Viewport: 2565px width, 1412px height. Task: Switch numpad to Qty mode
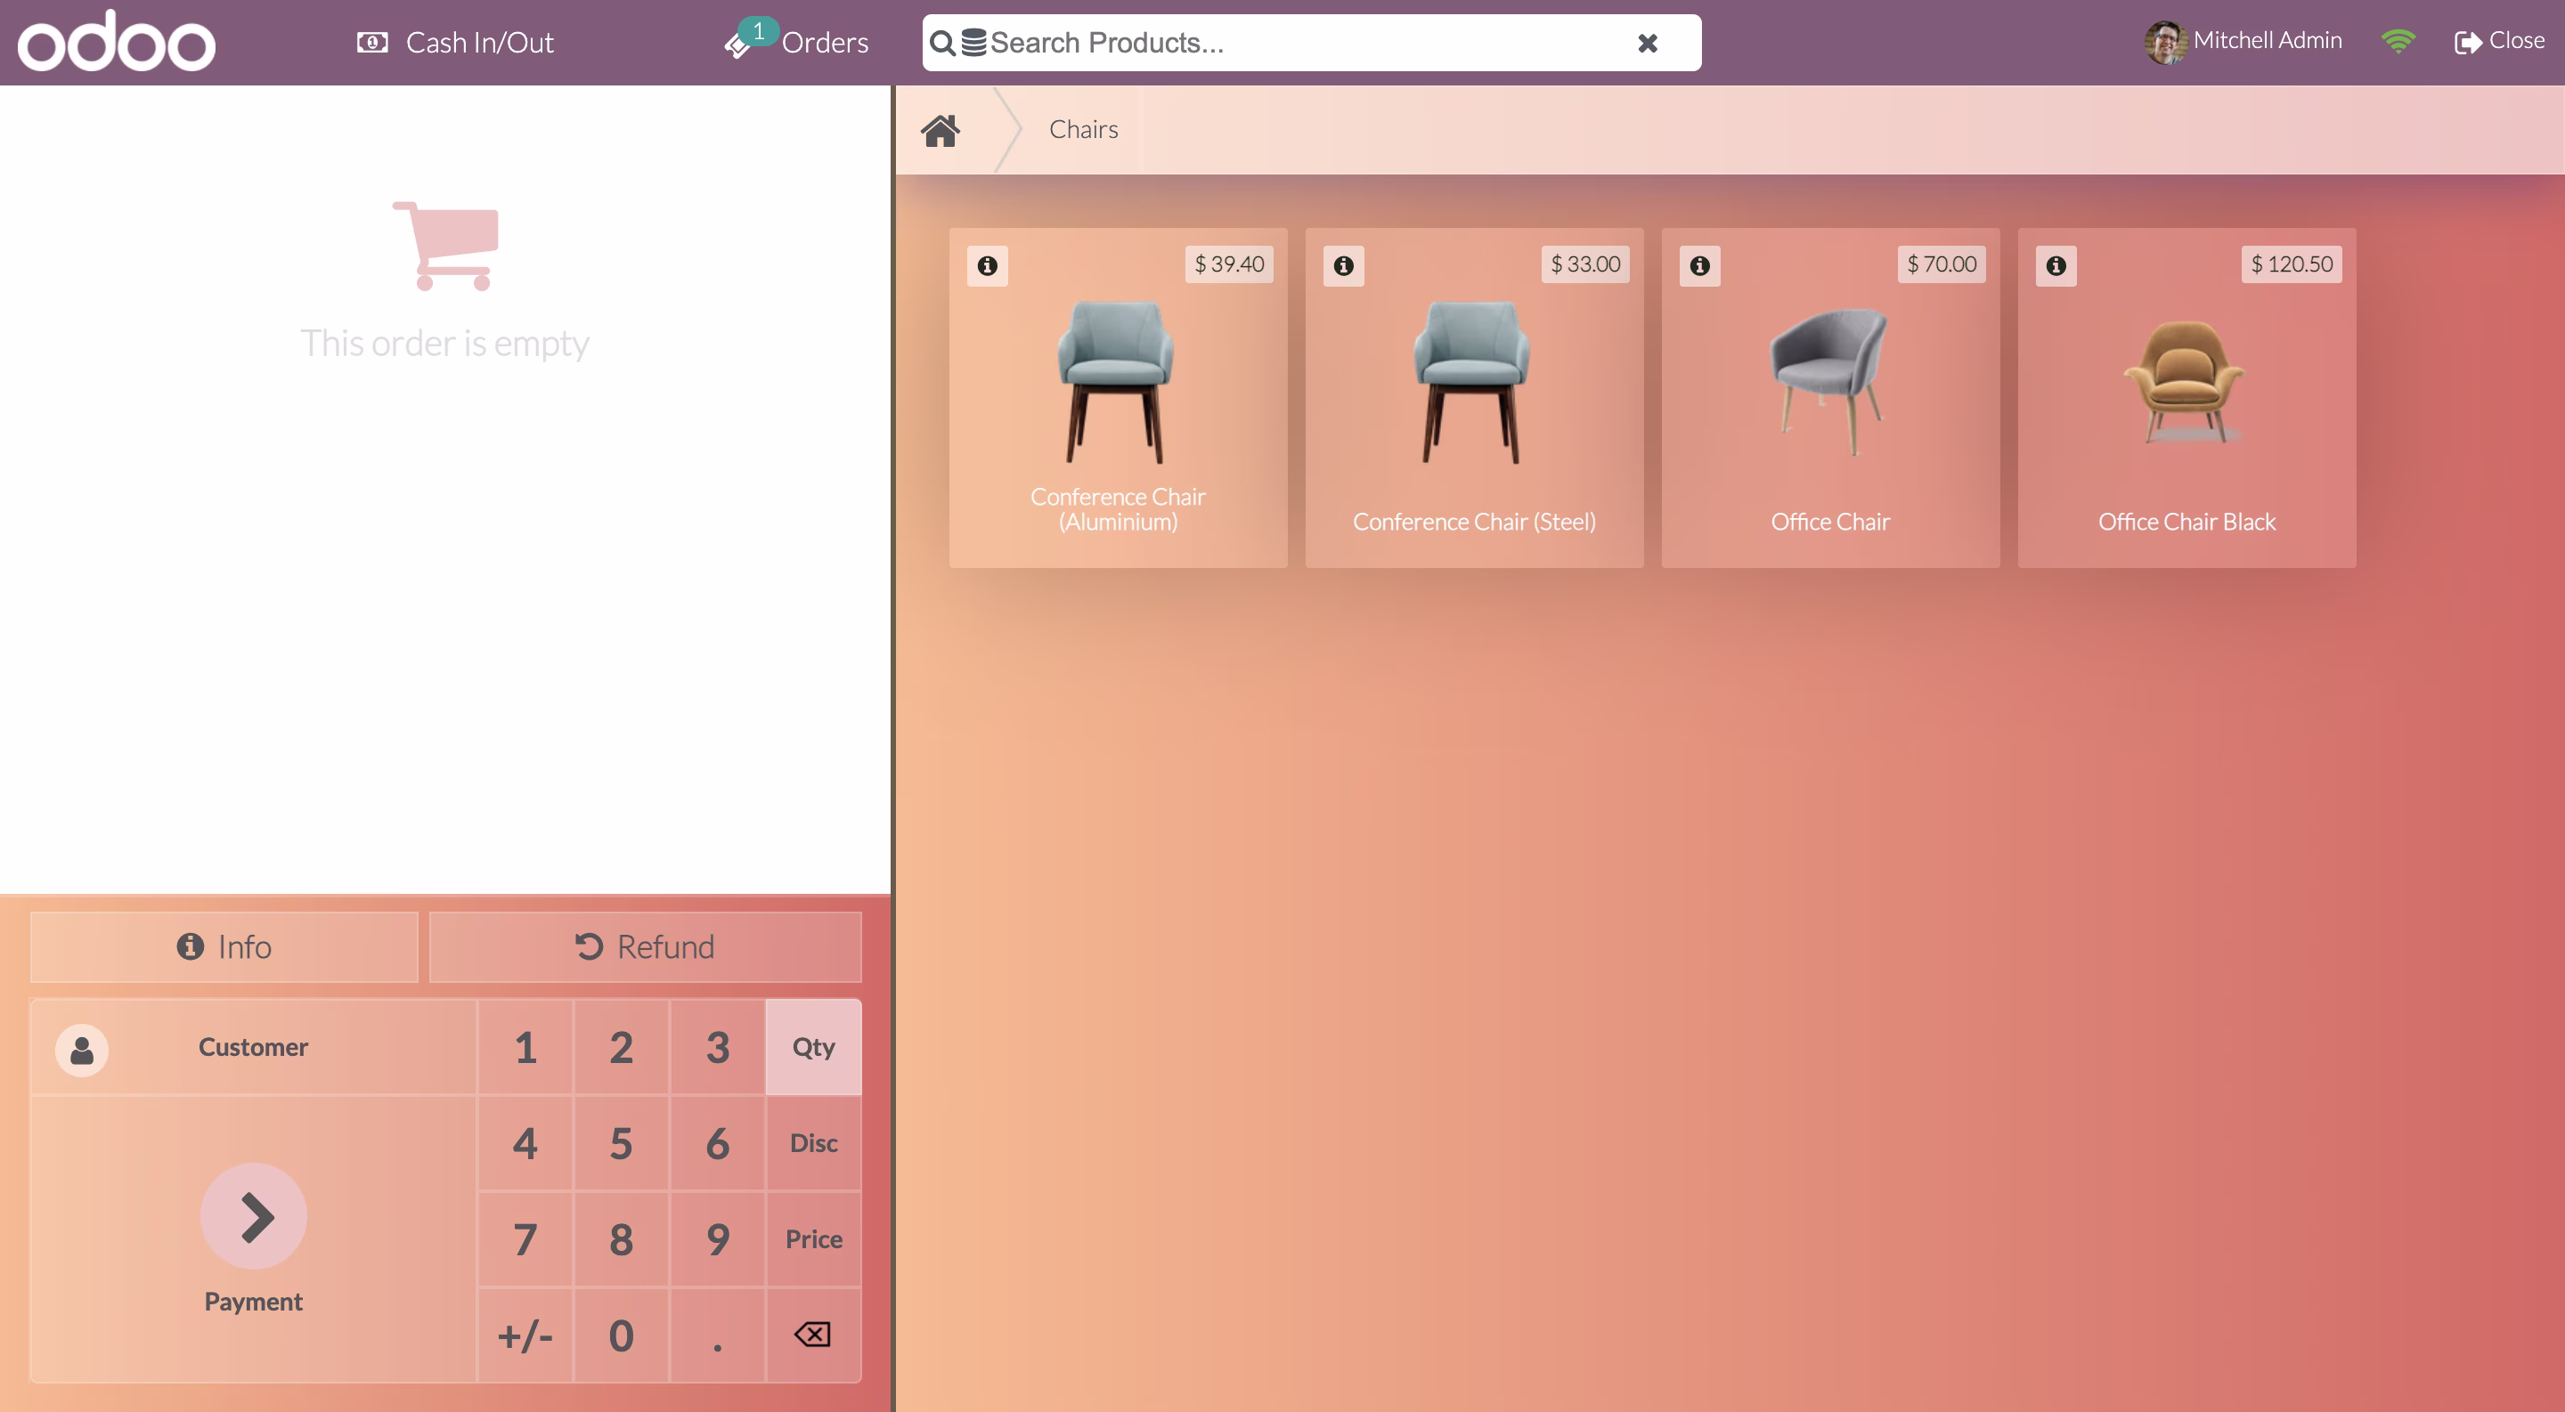(x=813, y=1047)
